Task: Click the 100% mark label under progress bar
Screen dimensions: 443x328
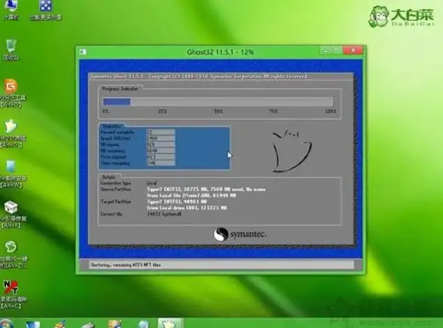Action: (331, 111)
